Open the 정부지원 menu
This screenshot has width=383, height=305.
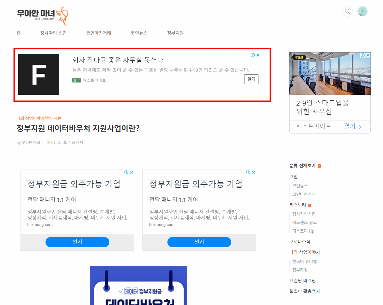(175, 33)
